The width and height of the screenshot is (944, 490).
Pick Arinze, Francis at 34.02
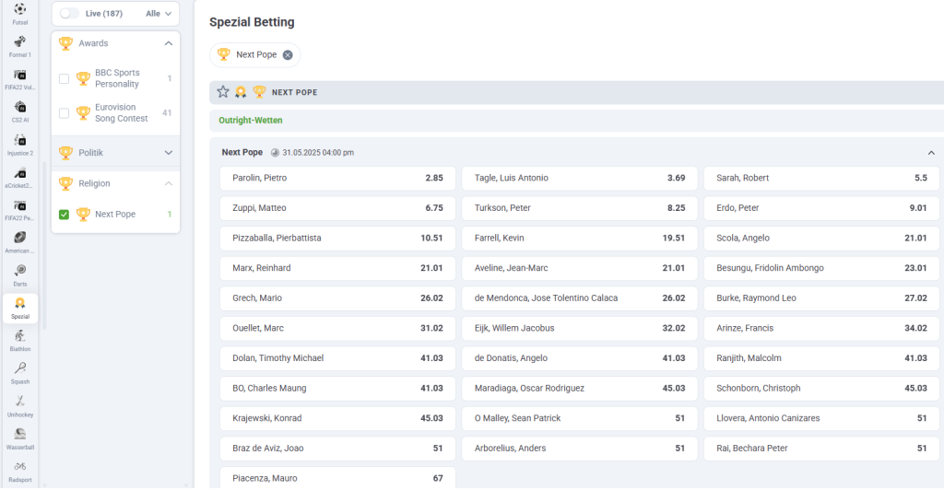point(821,328)
